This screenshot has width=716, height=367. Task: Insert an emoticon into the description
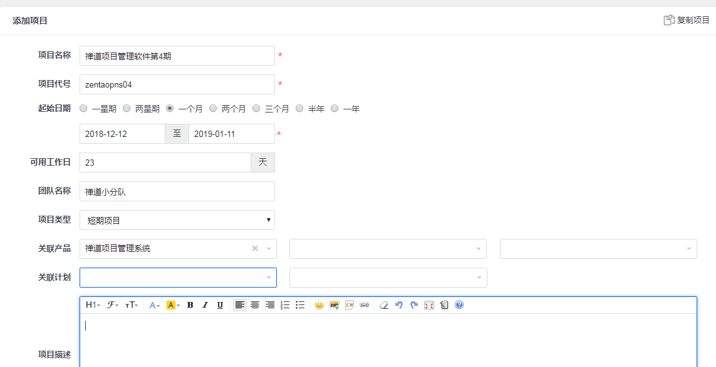tap(319, 305)
